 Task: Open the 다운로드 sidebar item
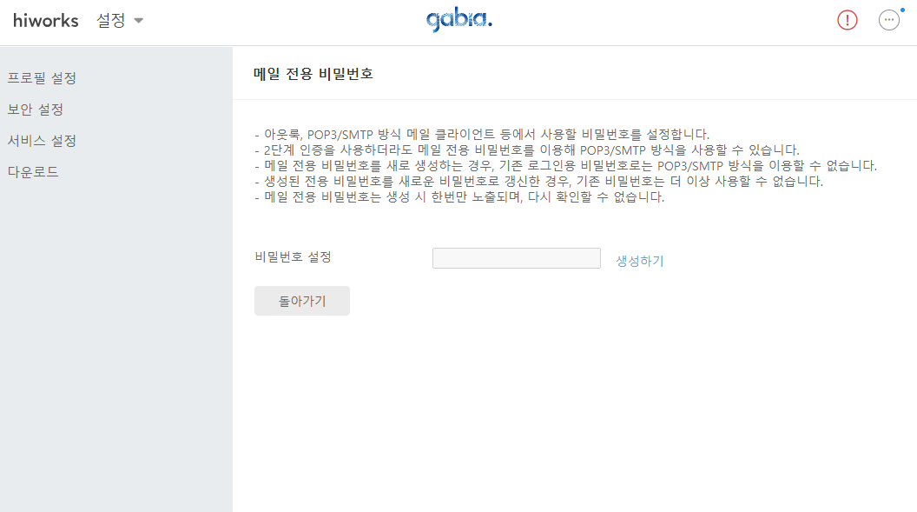click(33, 172)
